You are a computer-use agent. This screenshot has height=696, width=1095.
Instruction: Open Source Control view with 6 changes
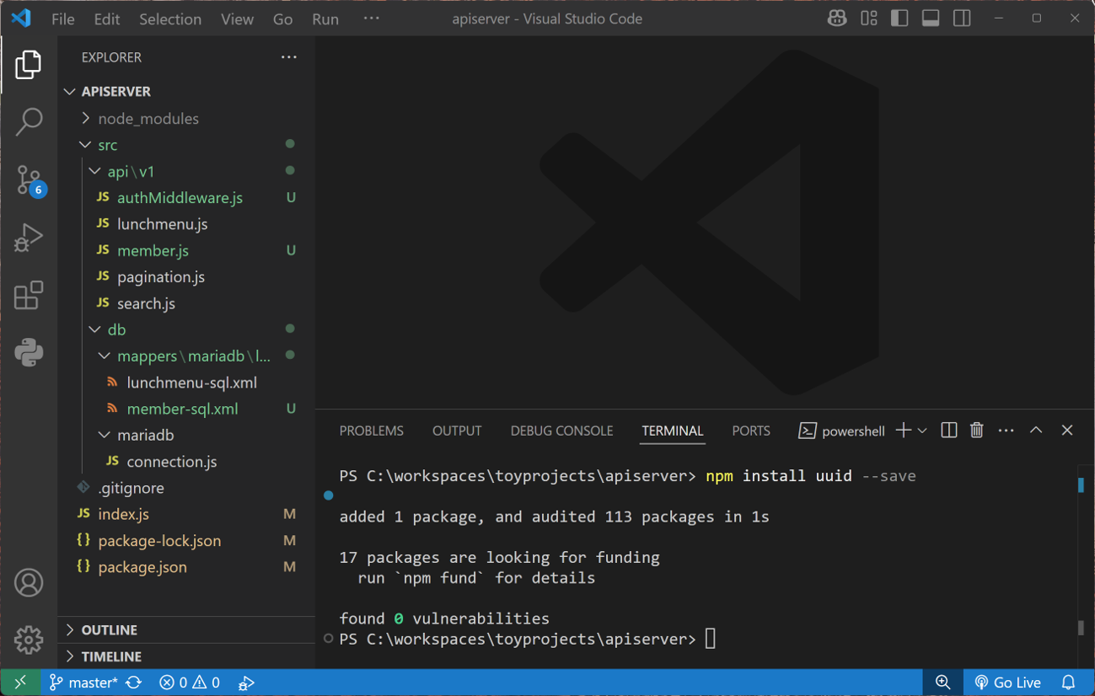tap(30, 179)
